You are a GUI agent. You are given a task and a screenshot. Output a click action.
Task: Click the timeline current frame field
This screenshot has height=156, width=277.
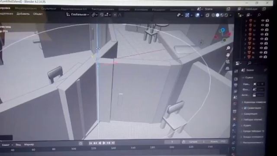pos(172,142)
